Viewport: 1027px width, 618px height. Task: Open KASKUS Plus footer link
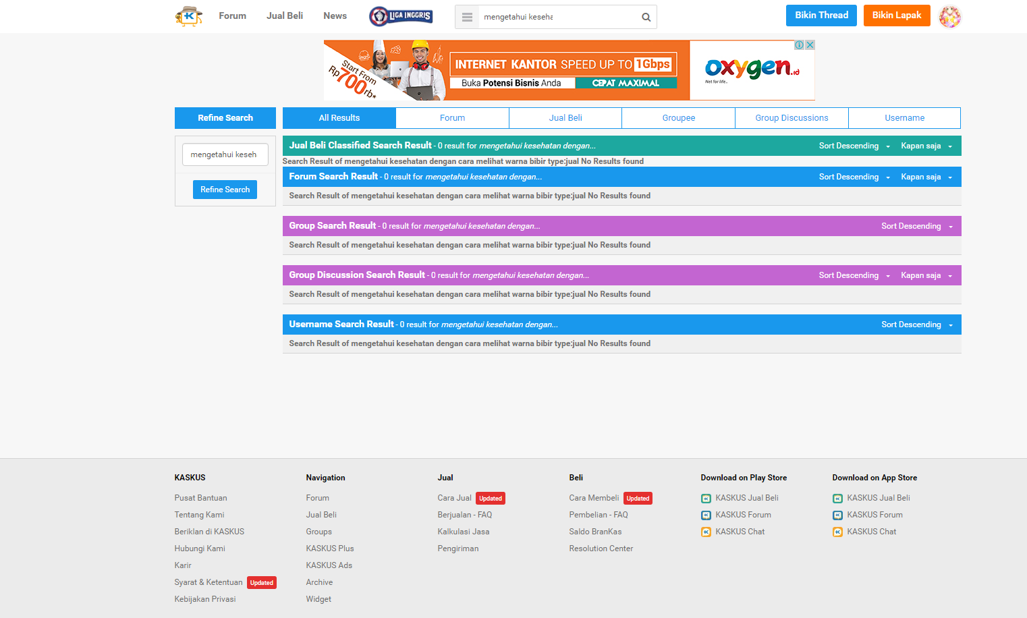[330, 549]
